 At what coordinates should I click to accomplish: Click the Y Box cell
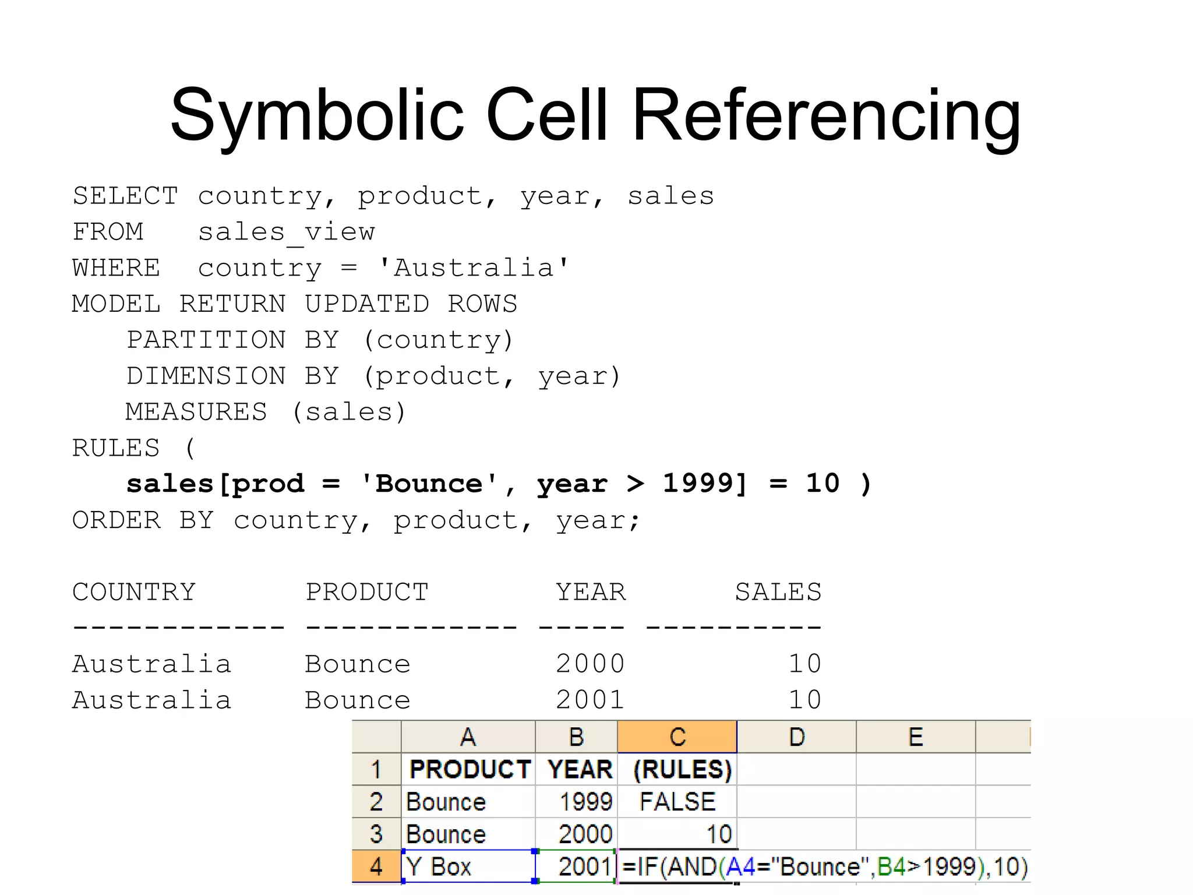[x=468, y=866]
